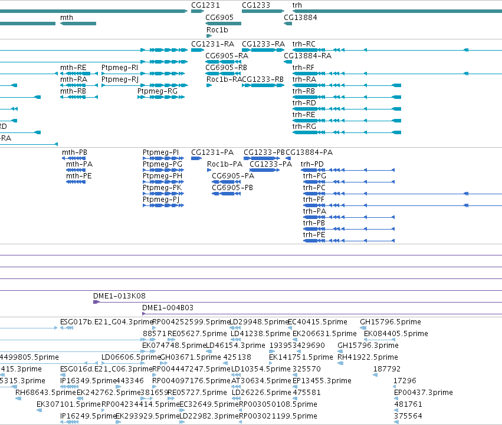This screenshot has width=502, height=425.
Task: Open the trh-RE transcript
Action: [x=304, y=115]
